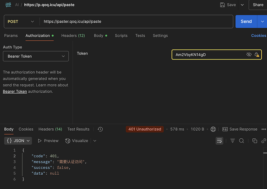Click the network globe icon
Screen dimensions: 267x189
[213, 129]
